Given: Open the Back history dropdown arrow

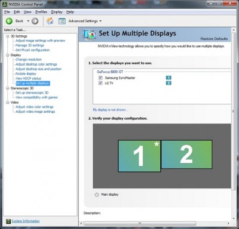Looking at the screenshot, I should tap(28, 21).
